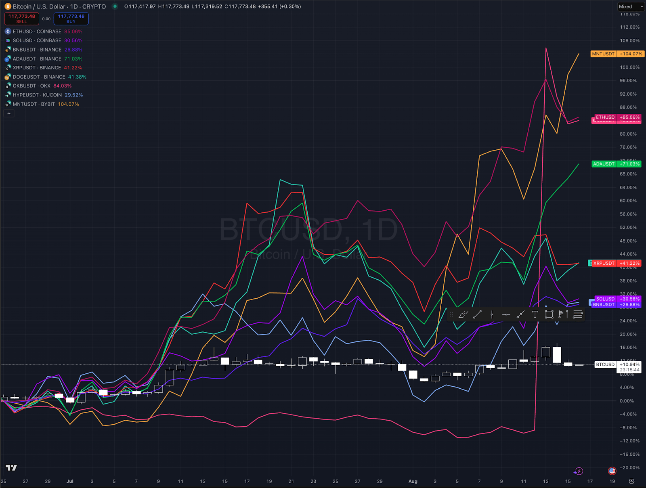This screenshot has width=646, height=488.
Task: Click the red SELL price button
Action: click(x=22, y=19)
